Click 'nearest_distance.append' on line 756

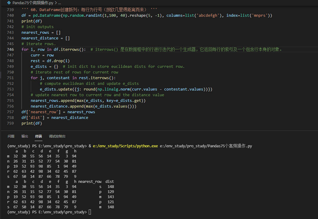pos(57,106)
